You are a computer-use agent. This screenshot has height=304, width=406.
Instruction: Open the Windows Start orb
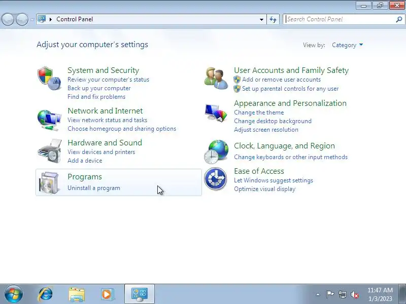click(14, 294)
